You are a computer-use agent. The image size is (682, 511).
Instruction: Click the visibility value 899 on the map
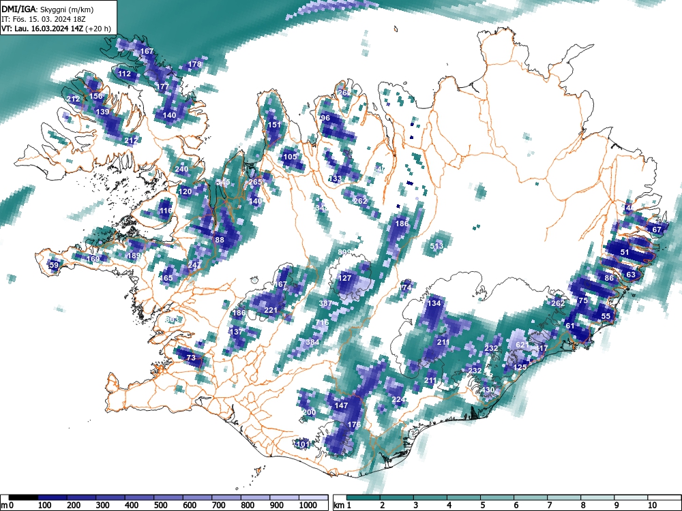point(344,252)
